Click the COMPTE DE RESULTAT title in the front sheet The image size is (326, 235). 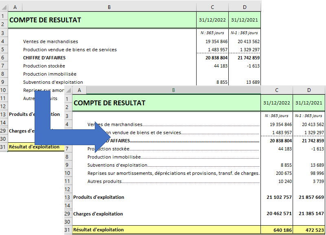coord(109,103)
